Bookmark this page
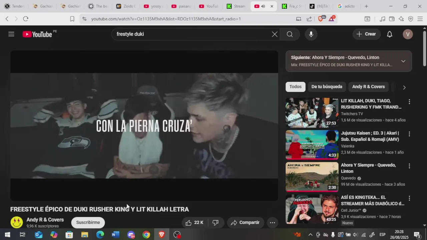Screen dimensions: 427x240 click(72, 19)
